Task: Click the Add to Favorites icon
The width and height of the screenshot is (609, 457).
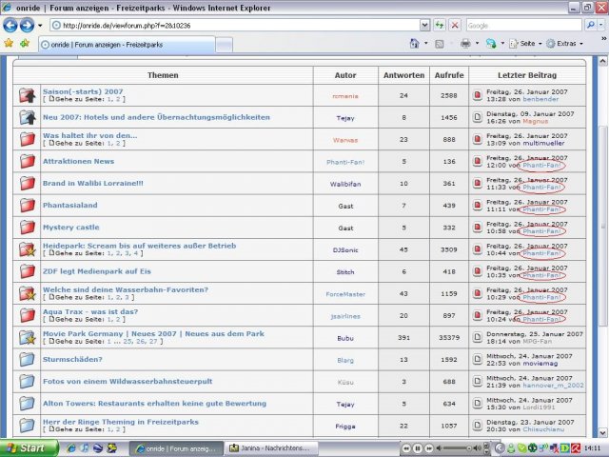Action: click(x=25, y=43)
